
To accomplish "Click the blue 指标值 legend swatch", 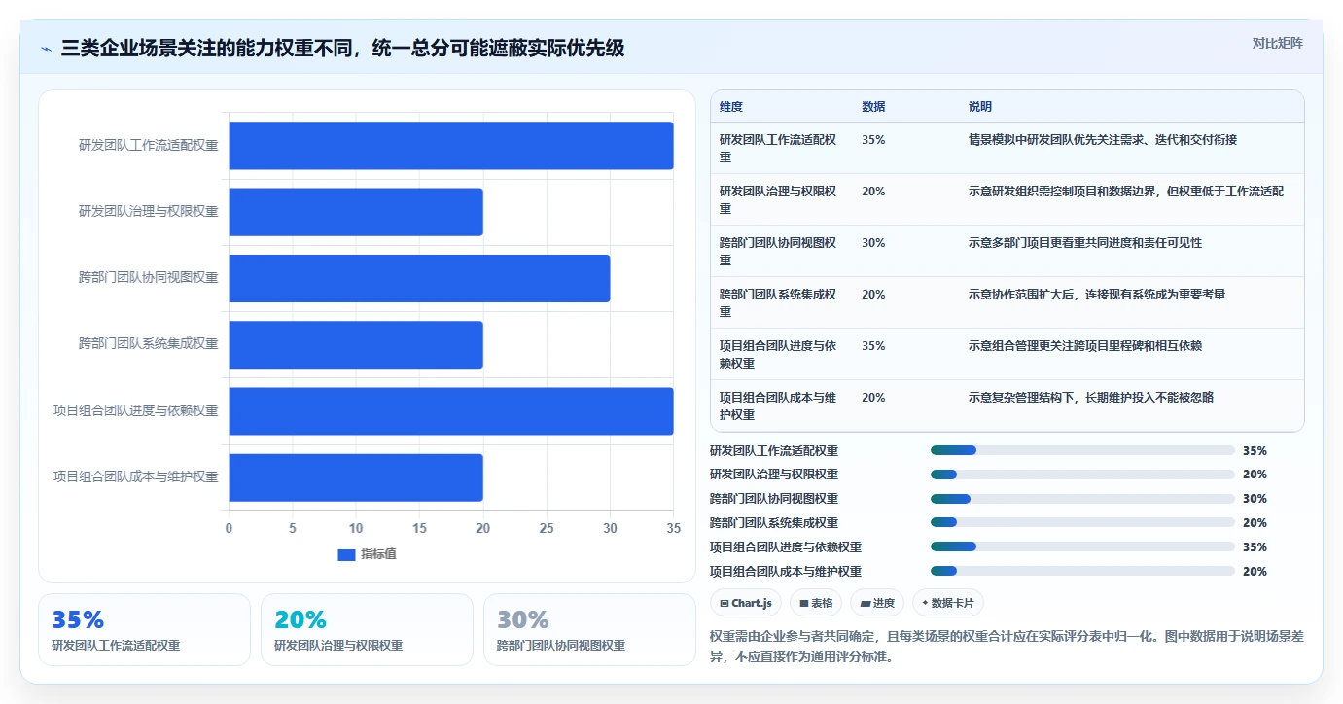I will pos(346,554).
